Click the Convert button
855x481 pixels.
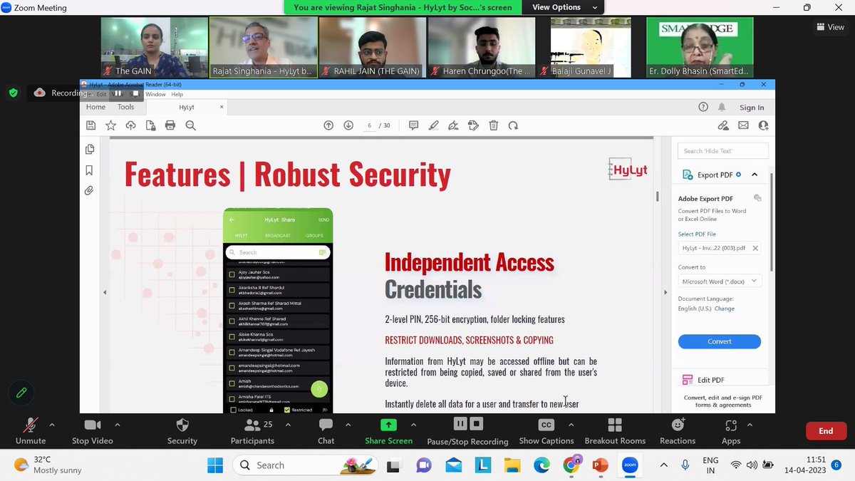tap(720, 341)
